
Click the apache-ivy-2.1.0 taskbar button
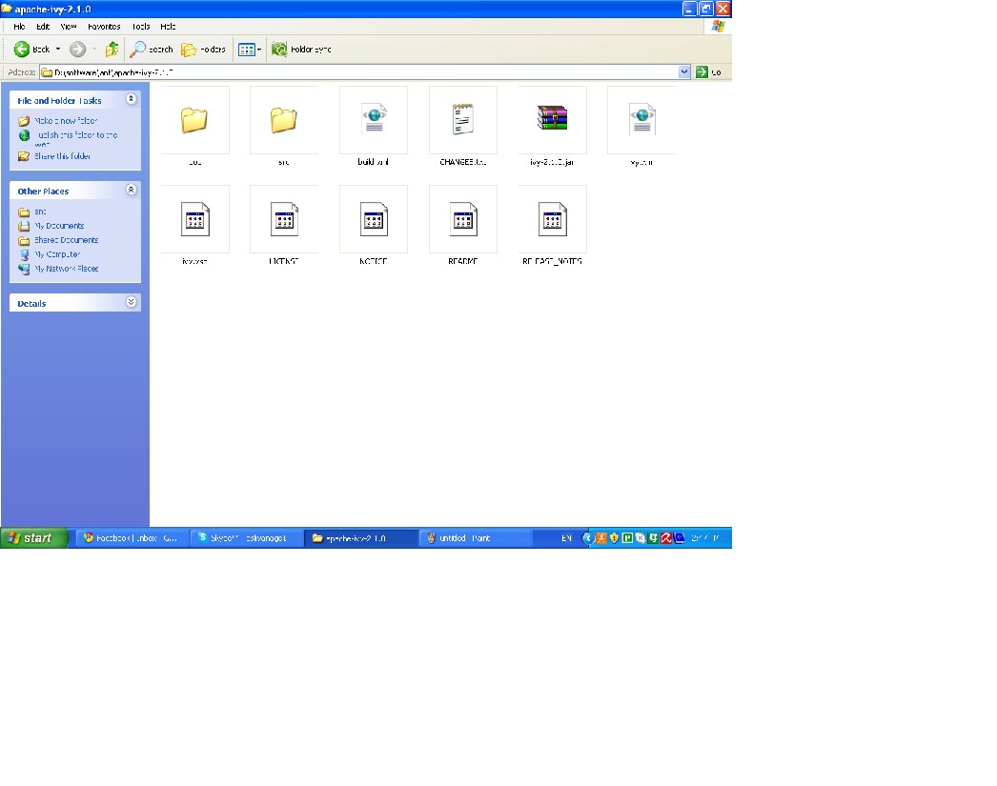tap(360, 538)
